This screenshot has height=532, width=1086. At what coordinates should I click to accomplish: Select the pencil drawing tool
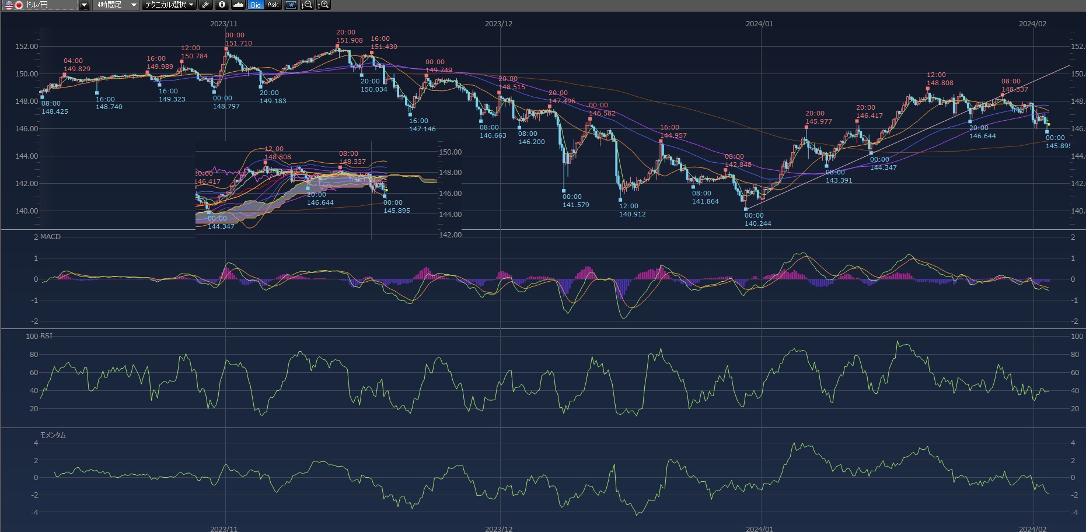pyautogui.click(x=205, y=5)
